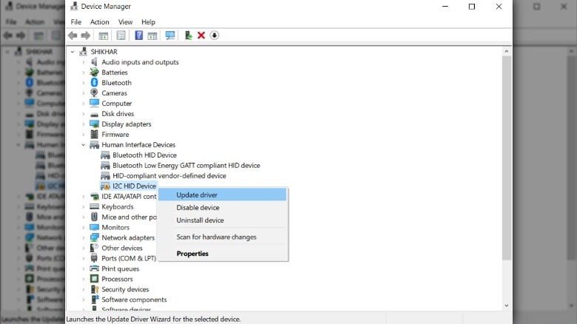Click the scrollbar down arrow
Image resolution: width=577 pixels, height=324 pixels.
(506, 306)
